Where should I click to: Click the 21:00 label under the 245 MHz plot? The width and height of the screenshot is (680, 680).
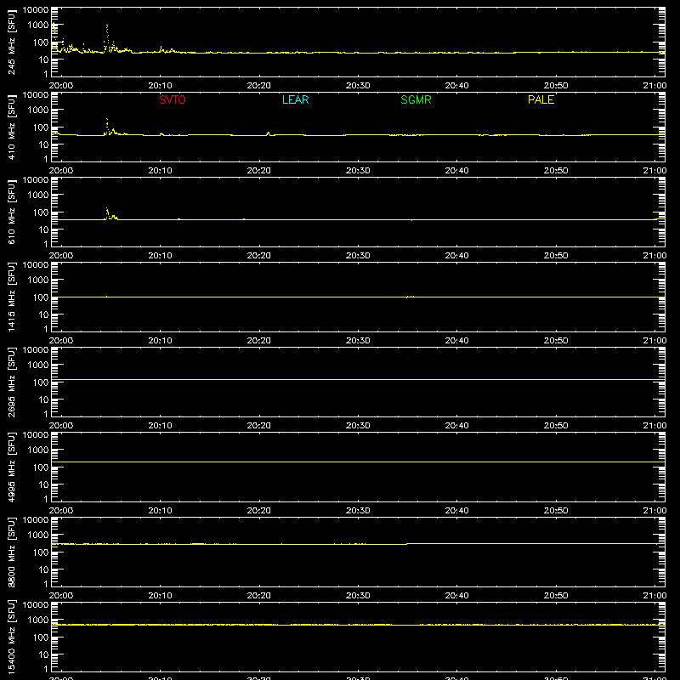(x=654, y=86)
